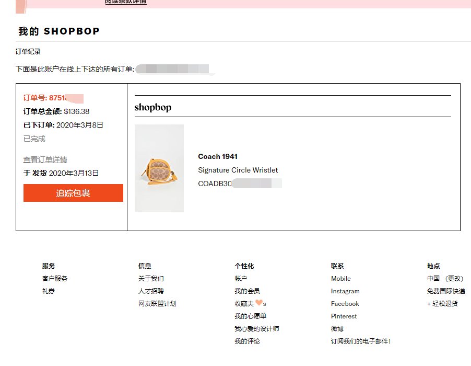Screen dimensions: 471x366
Task: Open the 网友联盟计划 affiliate program link
Action: point(157,304)
